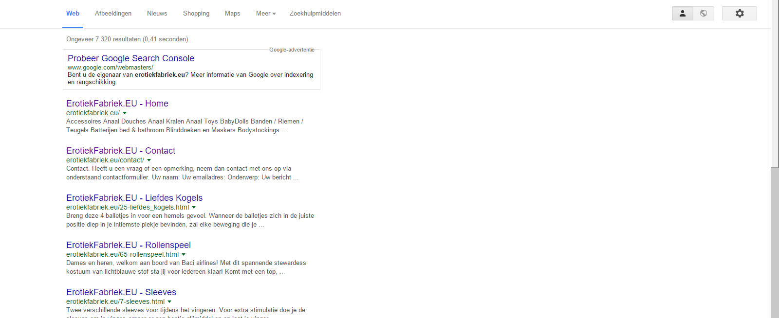
Task: Open ErotiekFabriek.EU - Sleeves result
Action: click(121, 292)
